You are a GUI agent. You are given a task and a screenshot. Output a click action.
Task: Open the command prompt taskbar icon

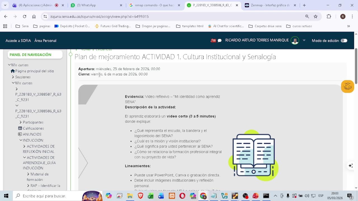[x=266, y=196]
